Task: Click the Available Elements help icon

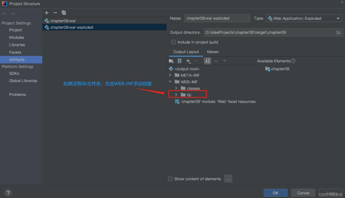Action: coord(293,61)
